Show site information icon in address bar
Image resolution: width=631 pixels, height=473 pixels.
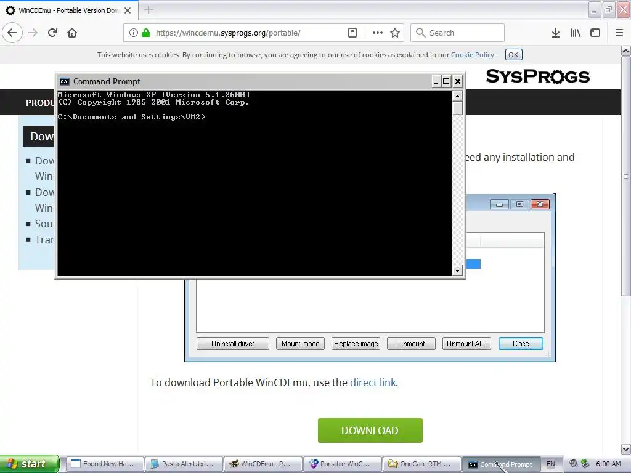tap(134, 33)
